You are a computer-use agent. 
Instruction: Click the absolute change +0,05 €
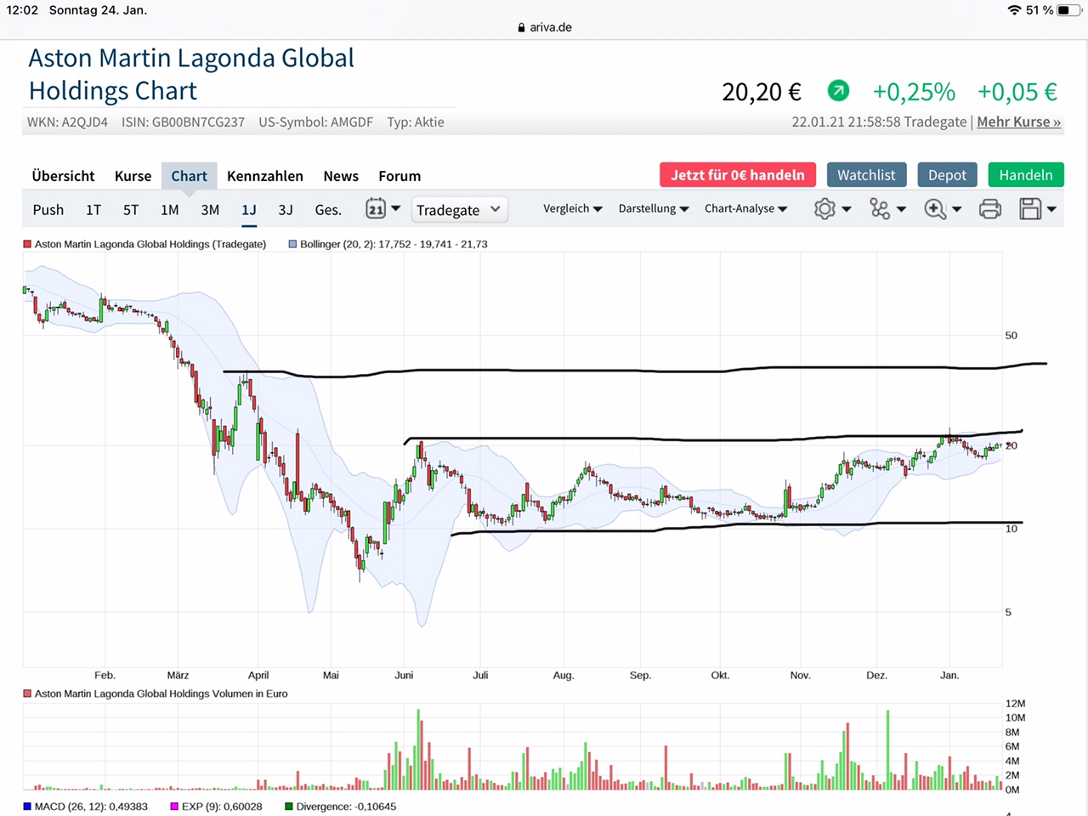click(1017, 92)
